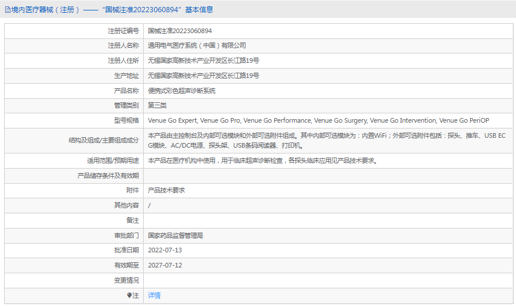516x307 pixels.
Task: Click the 批准日期 label
Action: click(126, 250)
